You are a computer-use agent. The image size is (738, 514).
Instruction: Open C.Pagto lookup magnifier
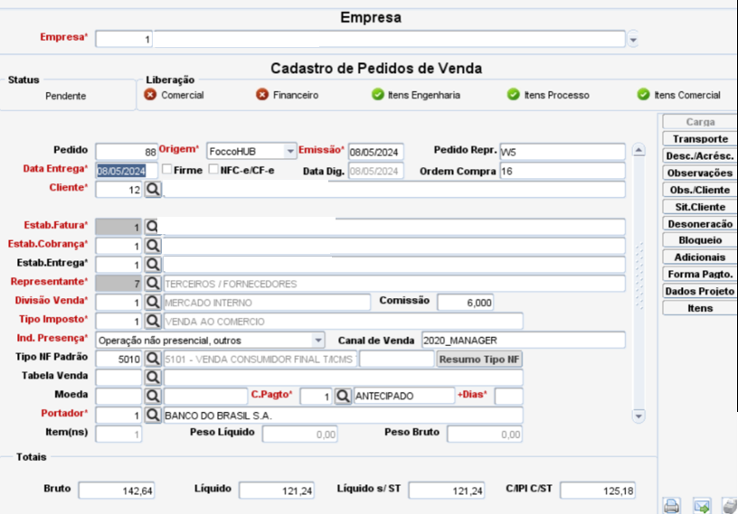[343, 396]
